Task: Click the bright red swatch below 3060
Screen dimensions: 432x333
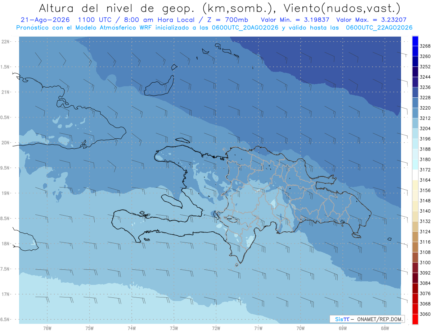Action: 415,319
